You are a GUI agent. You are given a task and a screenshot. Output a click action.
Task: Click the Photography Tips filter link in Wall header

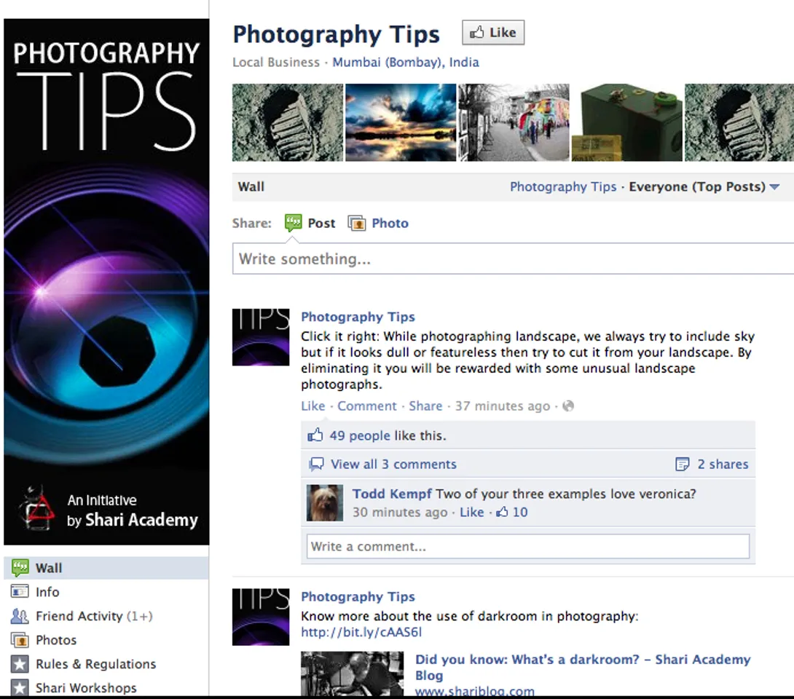[x=563, y=187]
